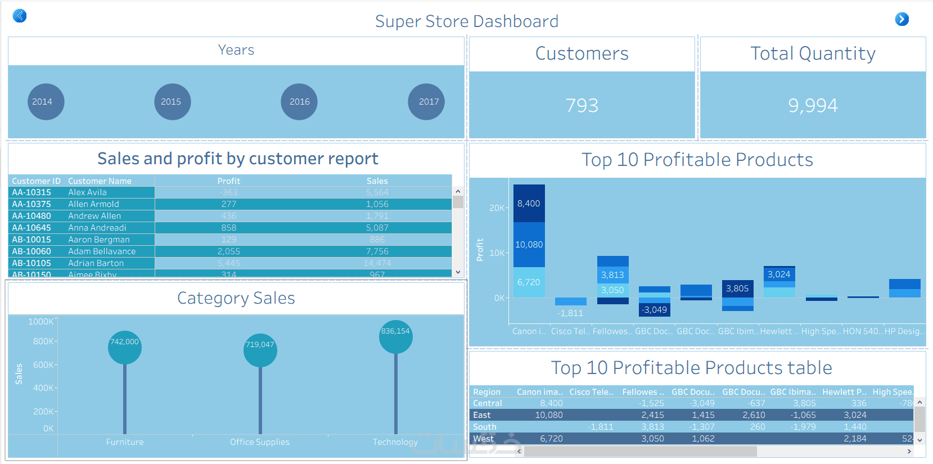
Task: Click the Office Supplies 719,047 lollipop circle
Action: pyautogui.click(x=260, y=350)
